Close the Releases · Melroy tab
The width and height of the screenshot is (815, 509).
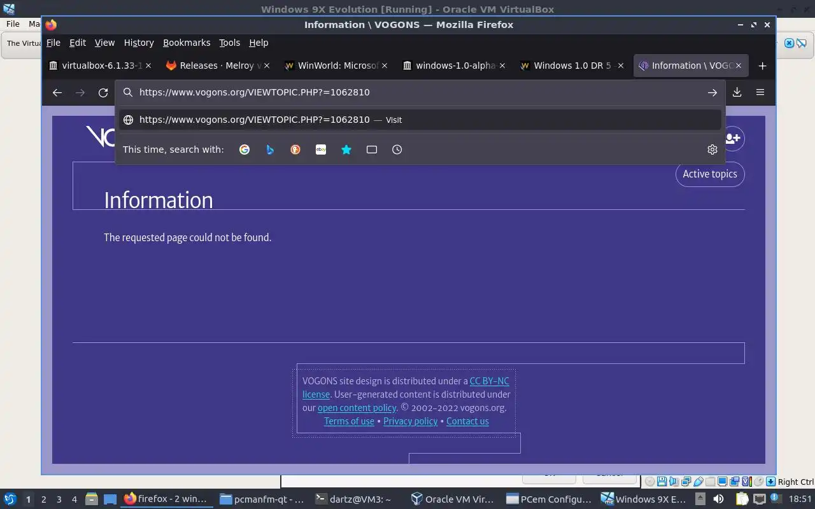(x=267, y=66)
